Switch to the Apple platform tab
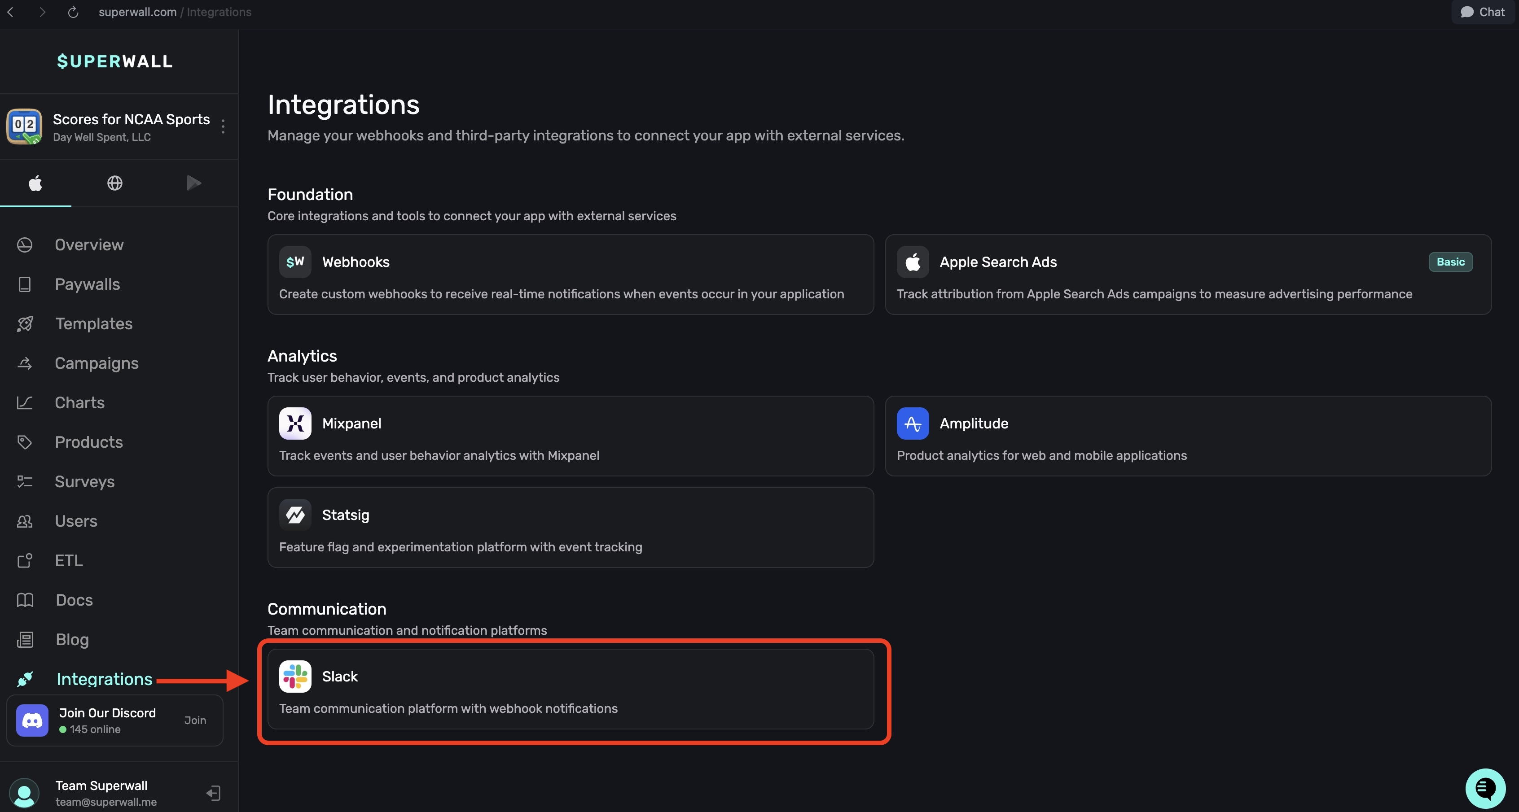The height and width of the screenshot is (812, 1519). click(x=35, y=183)
